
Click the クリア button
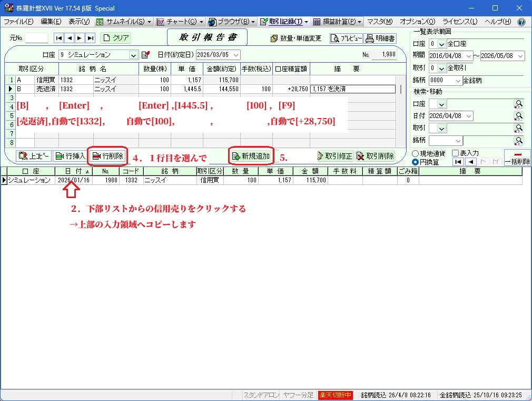pos(116,38)
